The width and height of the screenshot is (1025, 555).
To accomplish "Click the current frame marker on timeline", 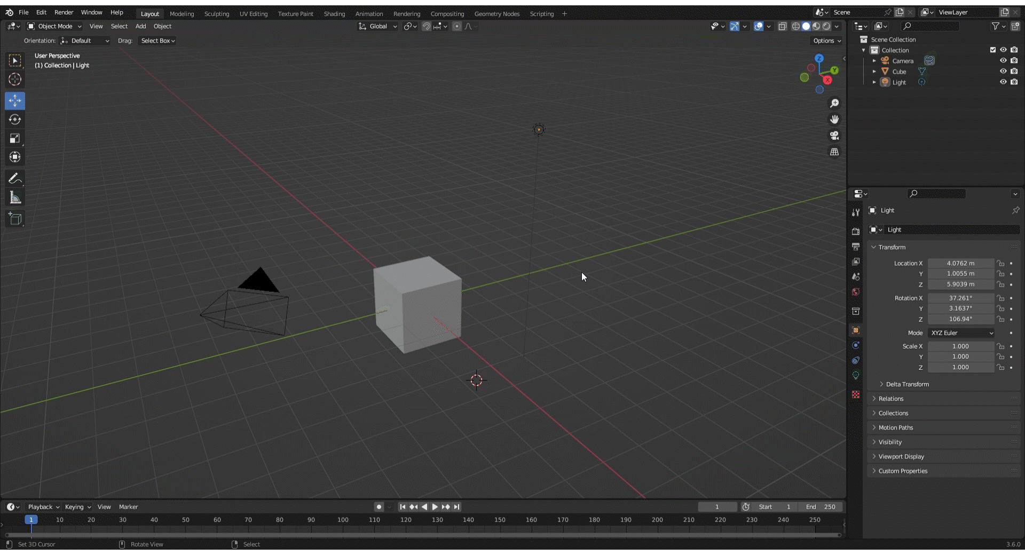I will pyautogui.click(x=31, y=520).
